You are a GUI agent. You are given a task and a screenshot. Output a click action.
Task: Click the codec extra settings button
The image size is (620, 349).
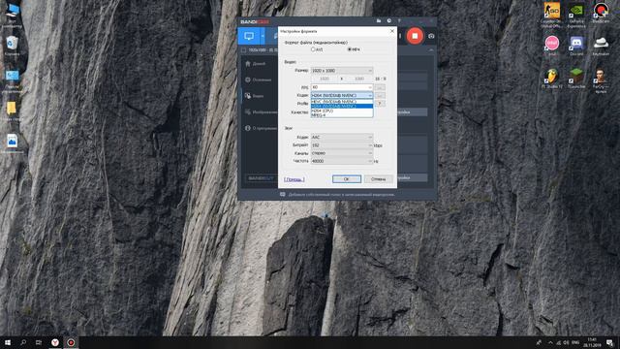point(380,95)
